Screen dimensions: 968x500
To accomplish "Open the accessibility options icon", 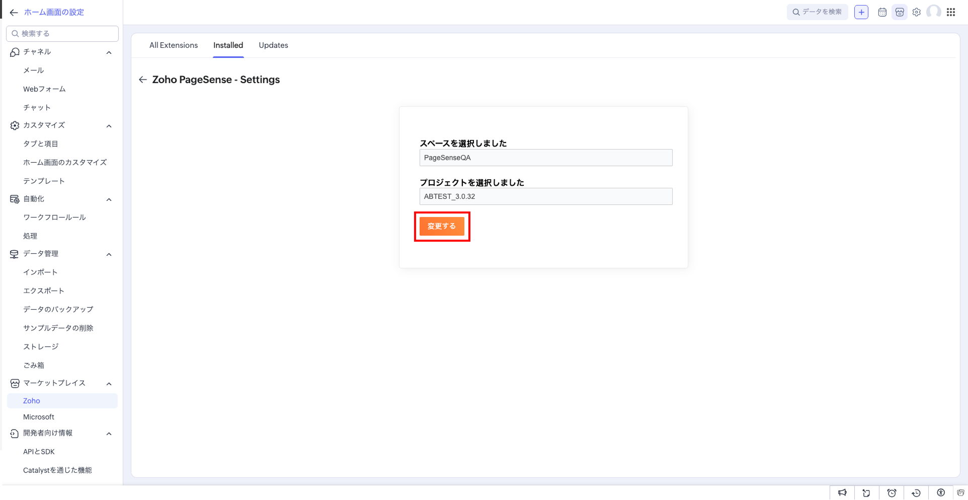I will click(x=941, y=492).
